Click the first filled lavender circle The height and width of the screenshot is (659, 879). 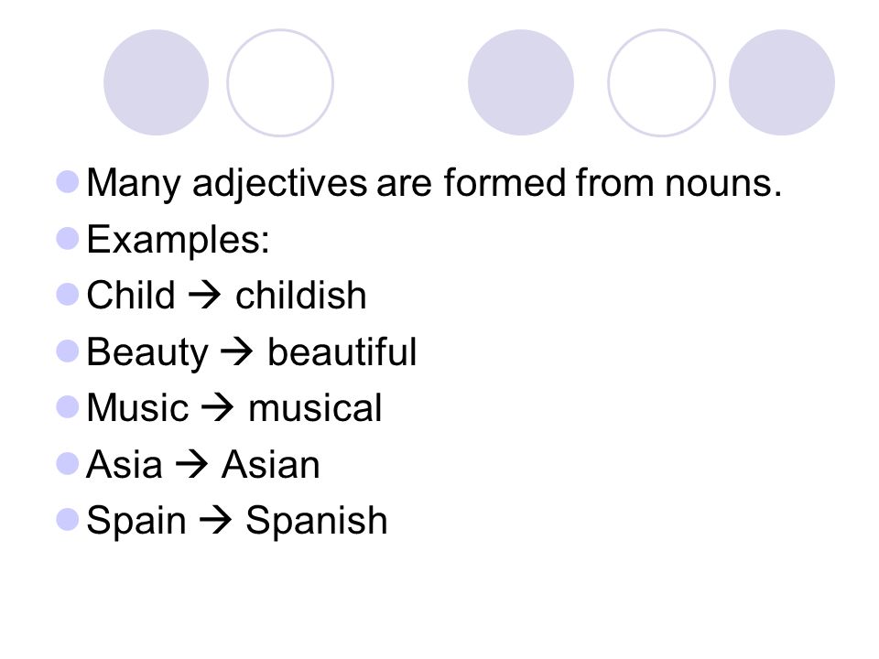157,82
